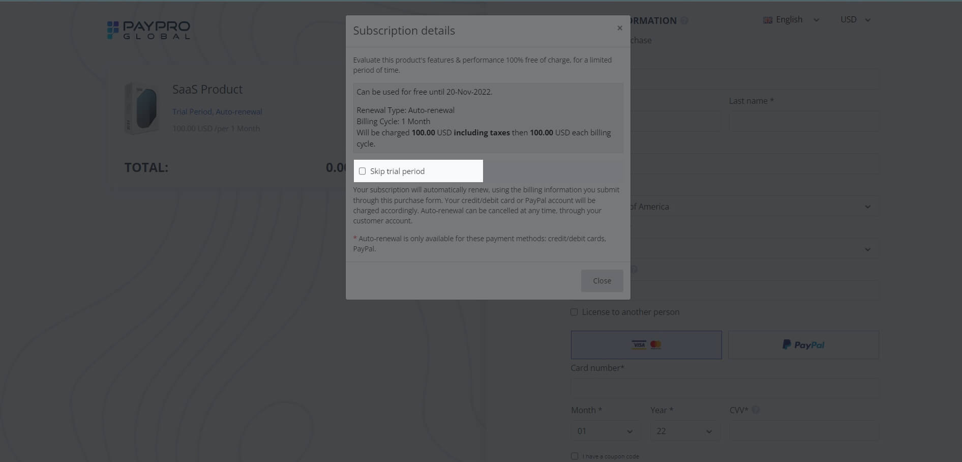
Task: Click the Card number input field
Action: click(724, 388)
